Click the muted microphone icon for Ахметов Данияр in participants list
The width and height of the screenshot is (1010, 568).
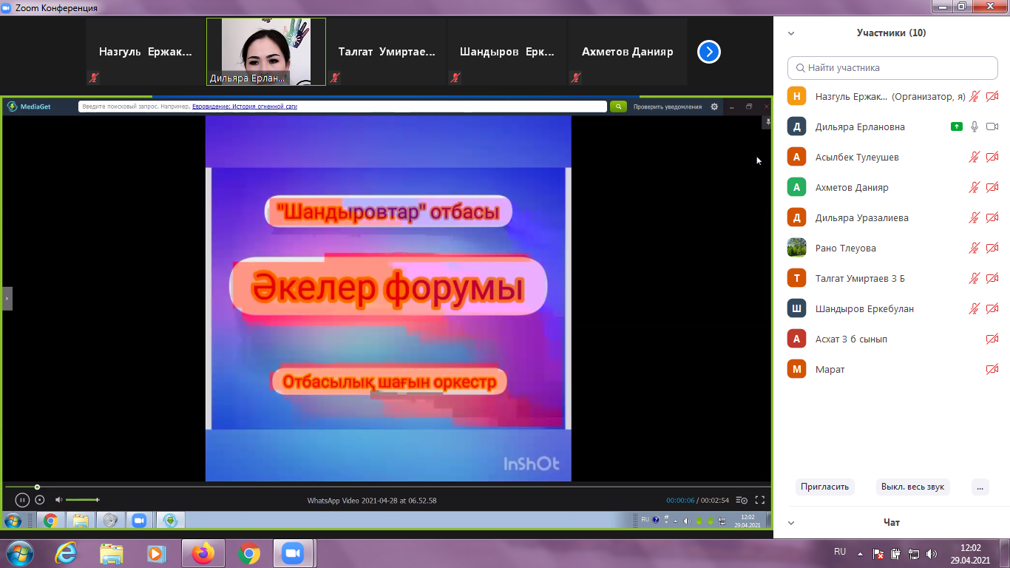975,187
